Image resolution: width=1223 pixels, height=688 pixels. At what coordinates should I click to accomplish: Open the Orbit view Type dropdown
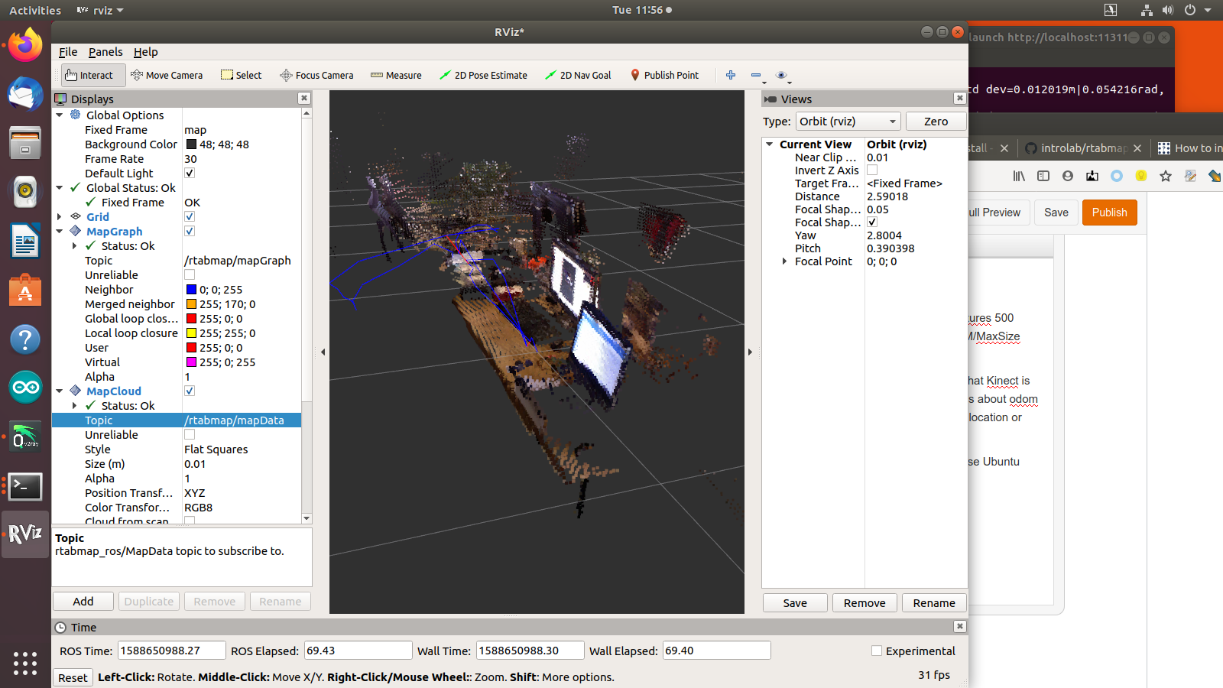(848, 121)
